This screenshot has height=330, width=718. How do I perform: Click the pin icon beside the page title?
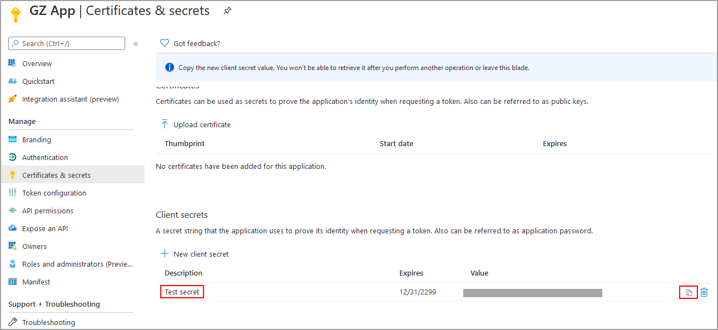click(x=227, y=11)
